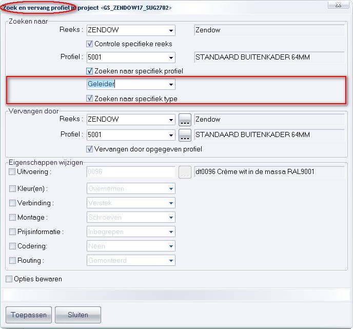Click the Uitvoering 0096 input field
The image size is (353, 329).
tap(131, 172)
